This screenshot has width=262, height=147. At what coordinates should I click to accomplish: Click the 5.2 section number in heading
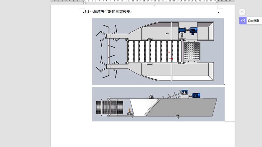87,12
